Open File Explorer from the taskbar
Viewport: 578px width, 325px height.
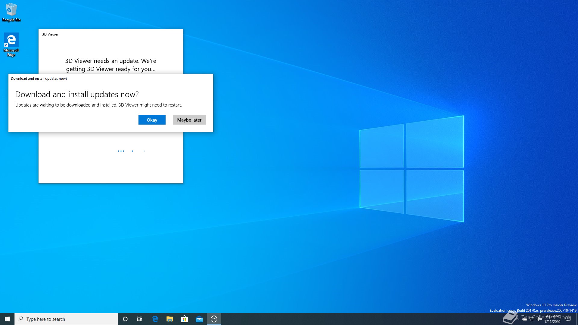pos(170,319)
